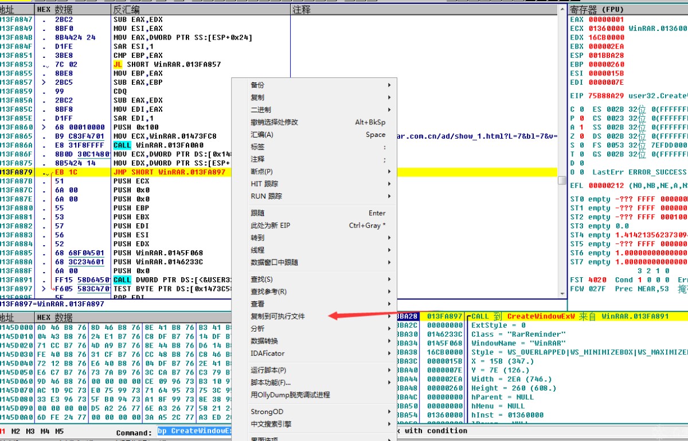The image size is (688, 441).
Task: Click the HEX 数据 header in the disassembly pane
Action: (72, 10)
